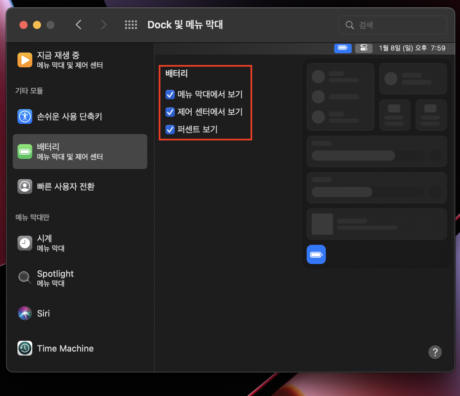Click the blue battery tile in Control Center preview
This screenshot has width=460, height=396.
[316, 254]
